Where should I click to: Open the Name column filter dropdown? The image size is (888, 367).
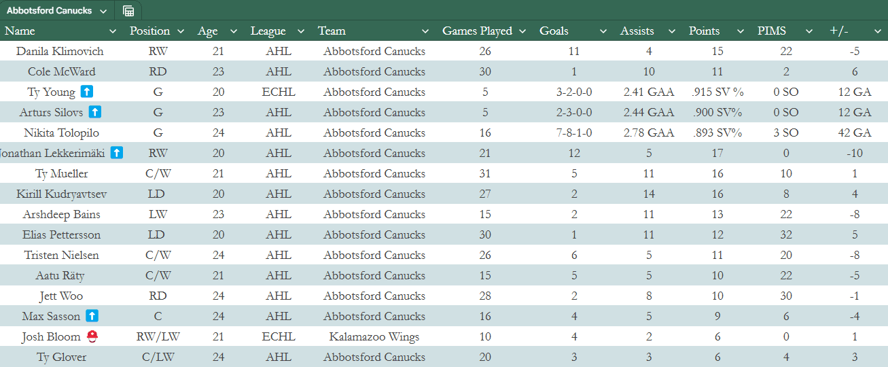point(113,31)
